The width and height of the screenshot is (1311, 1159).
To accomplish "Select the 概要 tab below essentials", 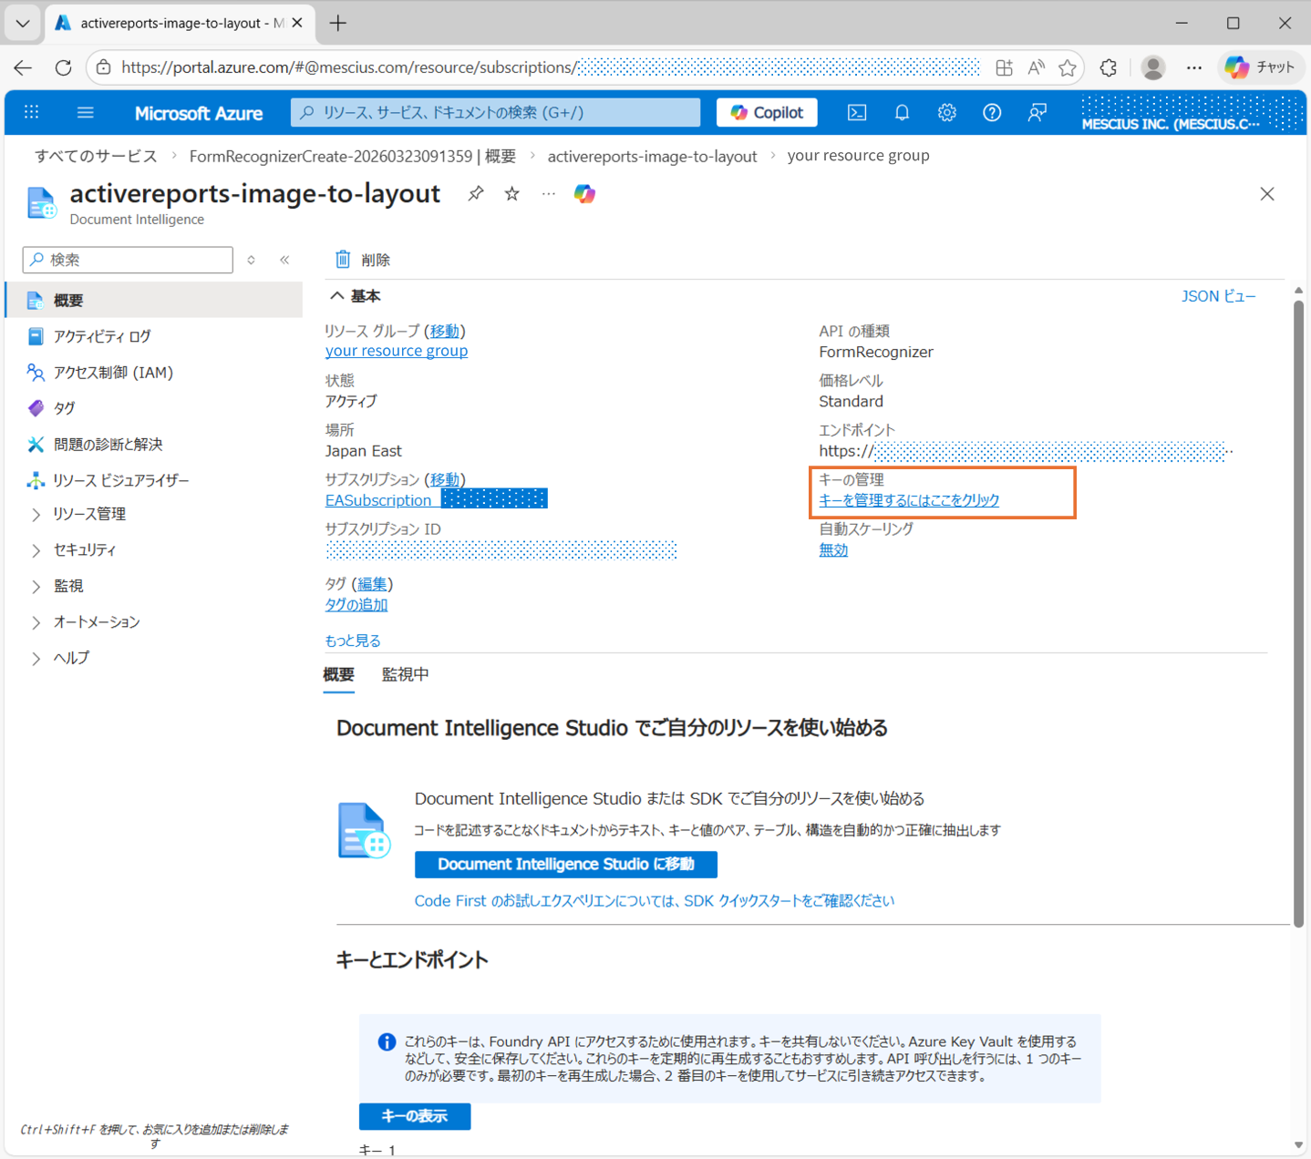I will coord(338,674).
